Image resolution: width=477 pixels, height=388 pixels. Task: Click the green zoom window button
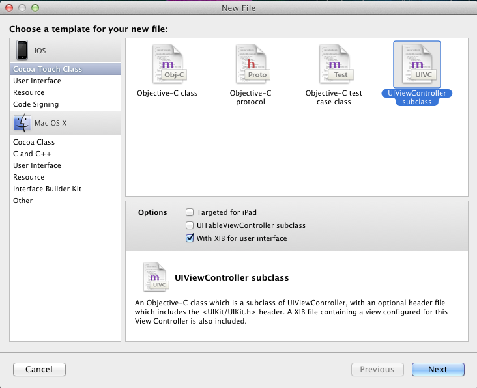click(x=35, y=8)
